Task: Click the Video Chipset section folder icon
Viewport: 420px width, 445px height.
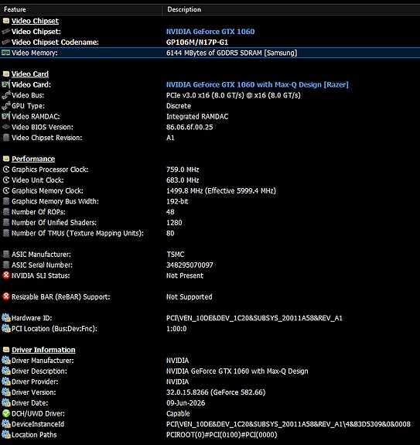Action: 6,21
